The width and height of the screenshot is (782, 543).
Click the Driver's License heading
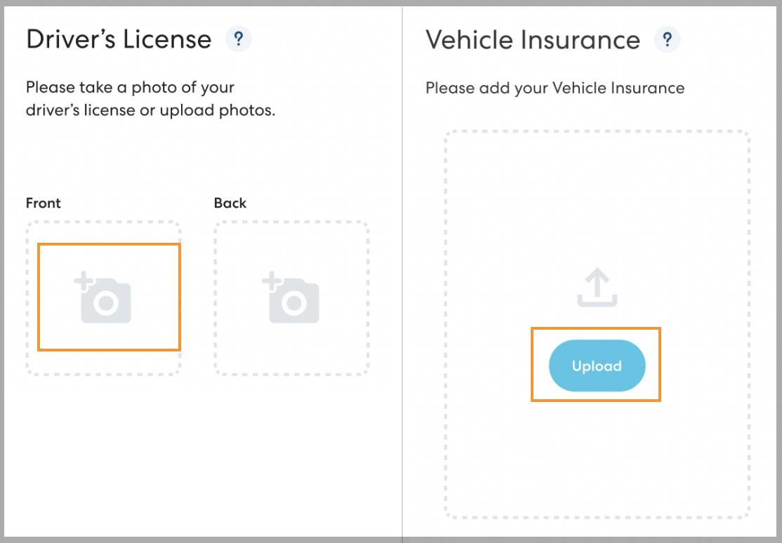tap(119, 39)
